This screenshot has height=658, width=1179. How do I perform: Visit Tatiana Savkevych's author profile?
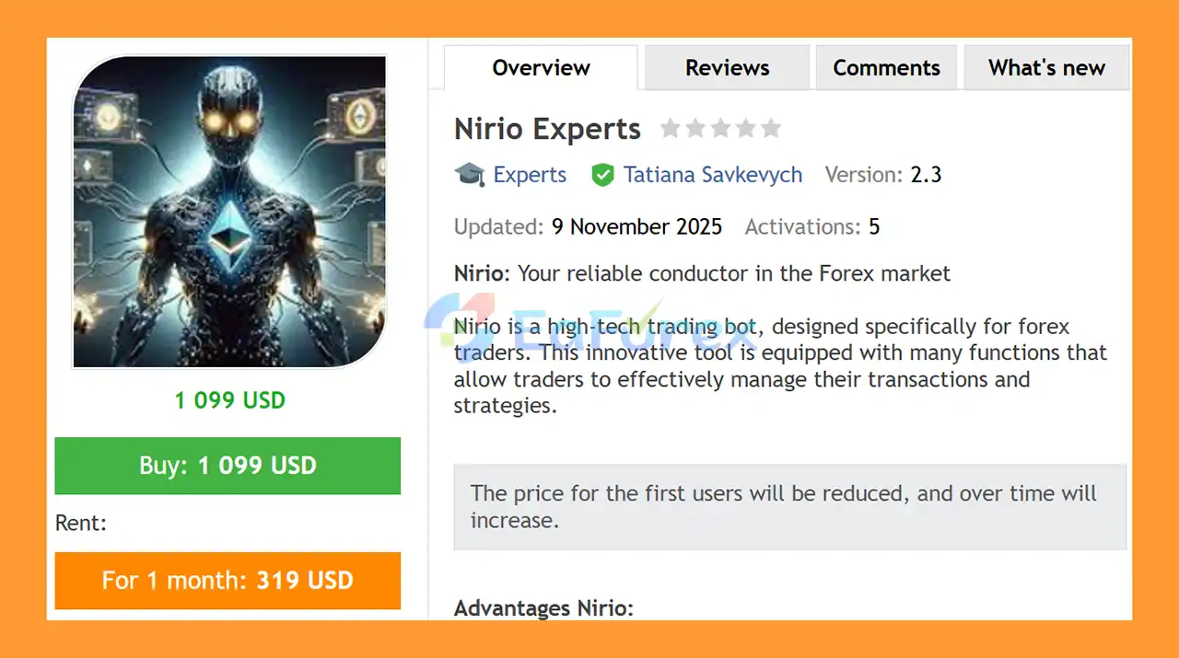click(712, 175)
